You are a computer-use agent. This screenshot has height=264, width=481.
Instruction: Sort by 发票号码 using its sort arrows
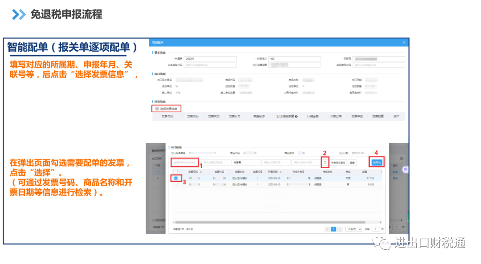coord(200,172)
